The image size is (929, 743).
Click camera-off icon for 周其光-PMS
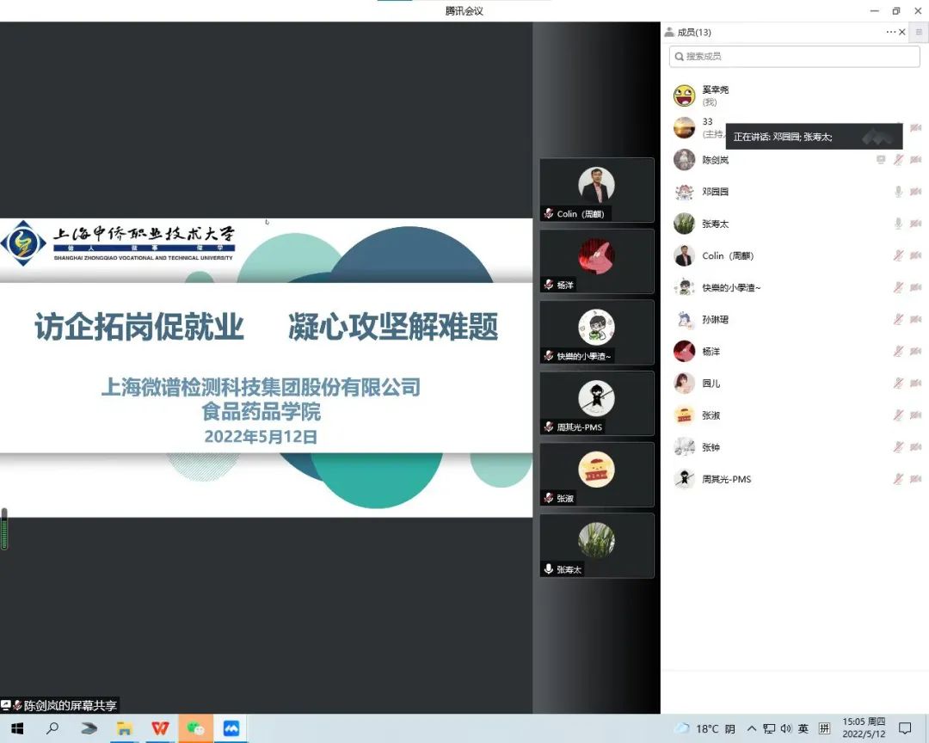(x=915, y=479)
